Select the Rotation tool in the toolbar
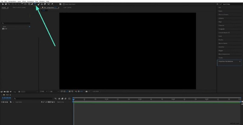 [x=22, y=4]
